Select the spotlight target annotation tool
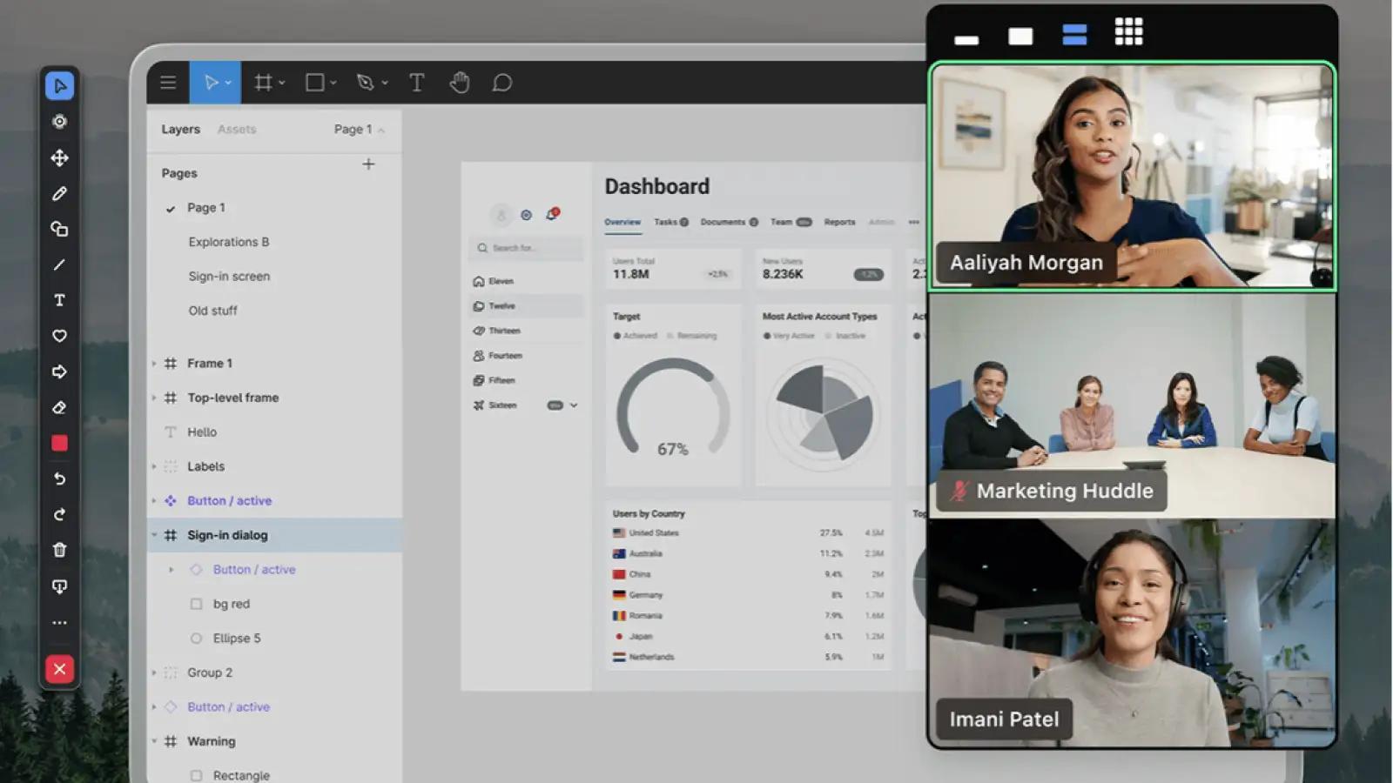The image size is (1393, 783). click(x=59, y=121)
